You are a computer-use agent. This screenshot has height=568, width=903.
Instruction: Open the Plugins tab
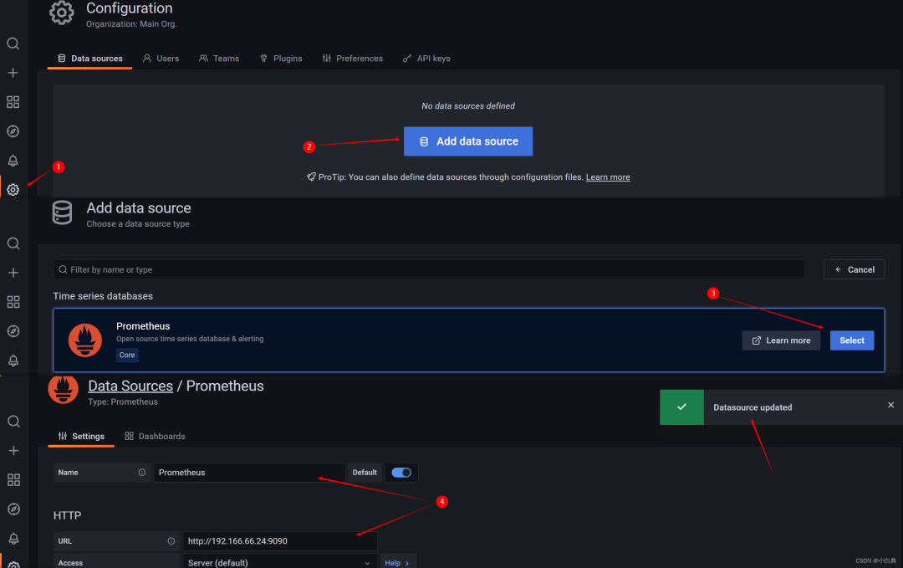point(281,59)
